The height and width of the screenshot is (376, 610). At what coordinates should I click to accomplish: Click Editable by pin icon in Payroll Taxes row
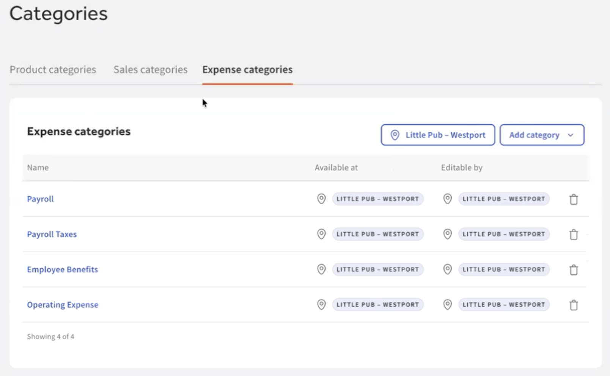click(448, 234)
